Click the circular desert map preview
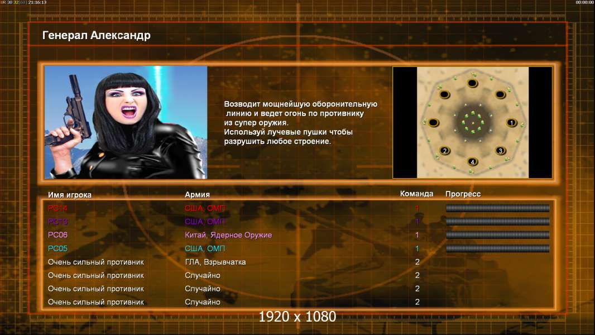 point(473,122)
